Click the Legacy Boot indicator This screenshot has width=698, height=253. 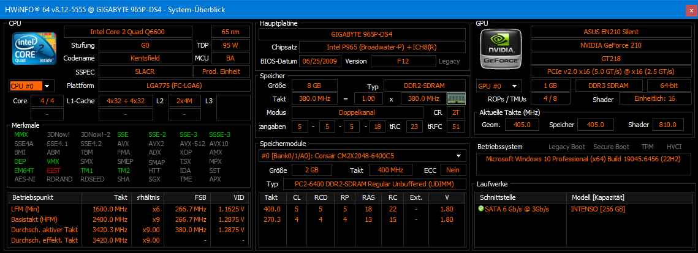(x=567, y=147)
